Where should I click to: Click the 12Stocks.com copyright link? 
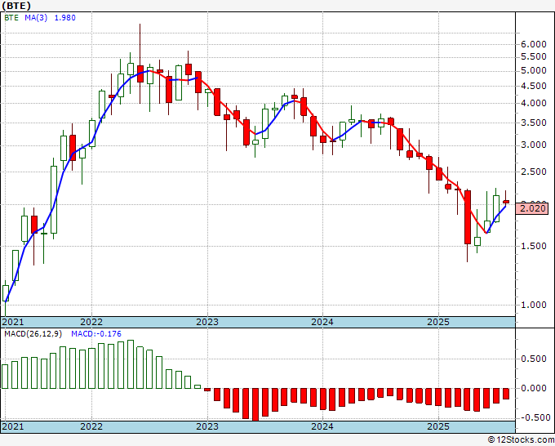(521, 440)
